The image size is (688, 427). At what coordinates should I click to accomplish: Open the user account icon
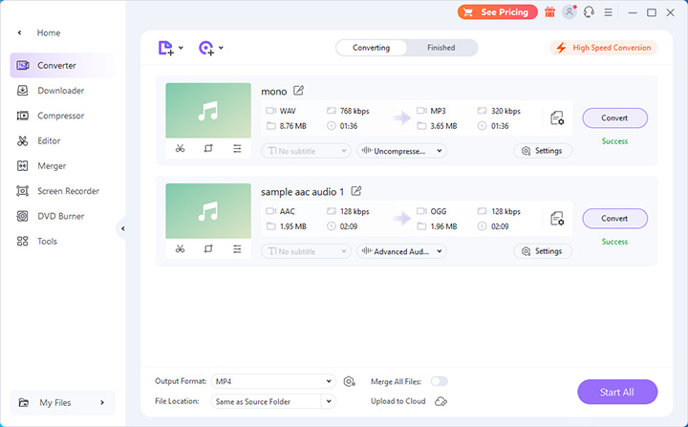(x=570, y=11)
